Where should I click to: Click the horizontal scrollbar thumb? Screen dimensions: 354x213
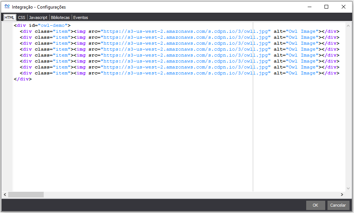tap(26, 195)
